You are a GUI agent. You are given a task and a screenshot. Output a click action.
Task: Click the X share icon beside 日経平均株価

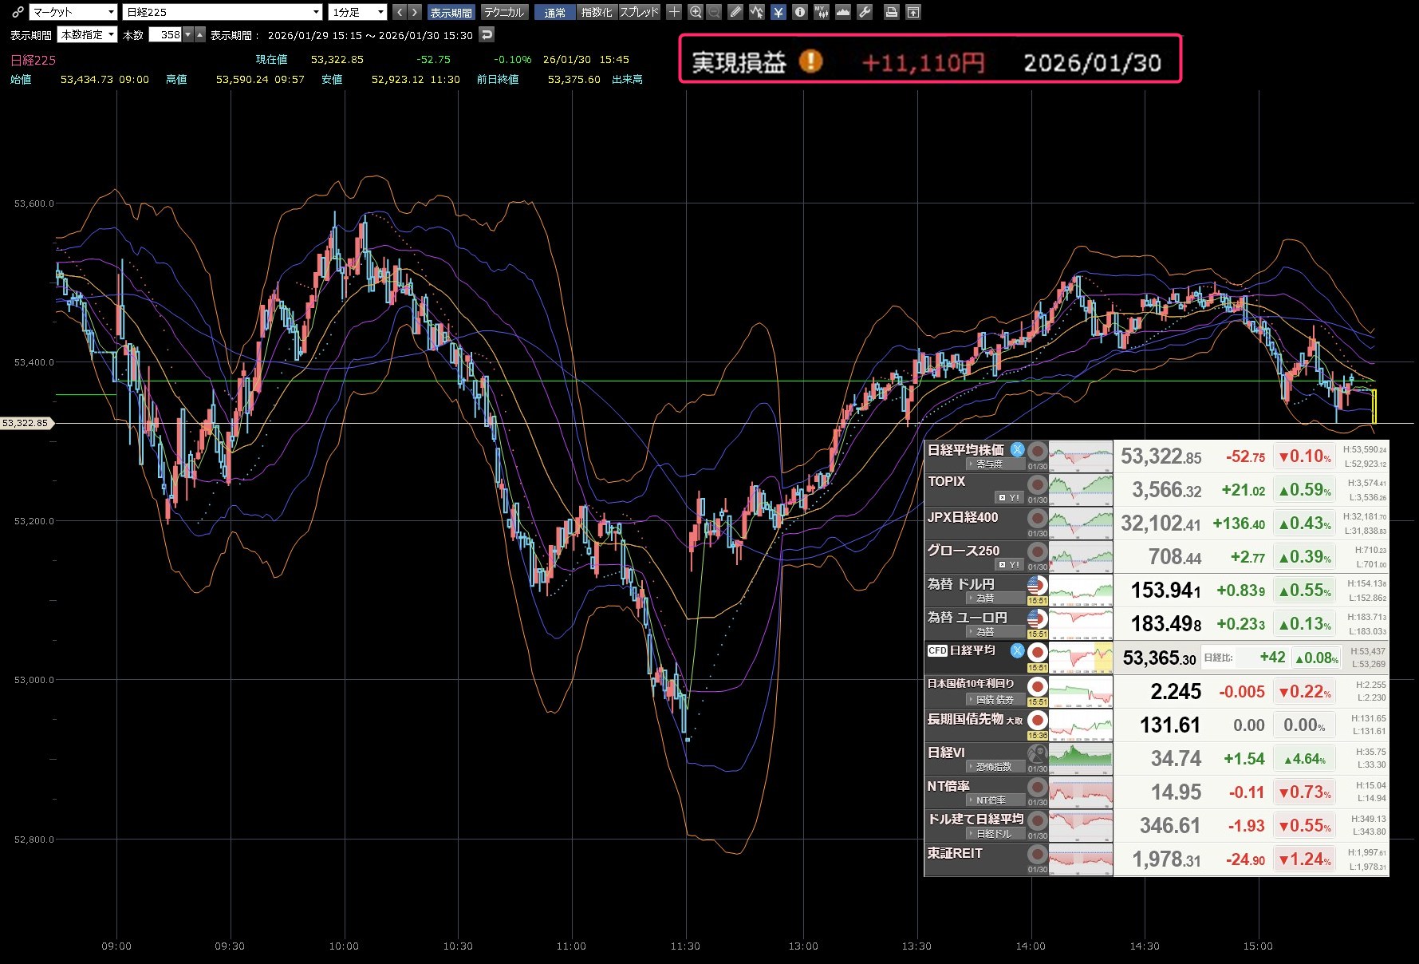[1017, 450]
